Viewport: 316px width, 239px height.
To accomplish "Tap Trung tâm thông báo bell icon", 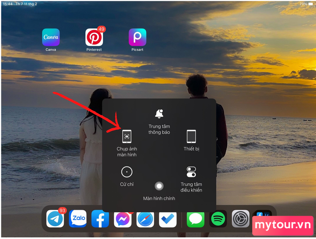I will coord(159,114).
